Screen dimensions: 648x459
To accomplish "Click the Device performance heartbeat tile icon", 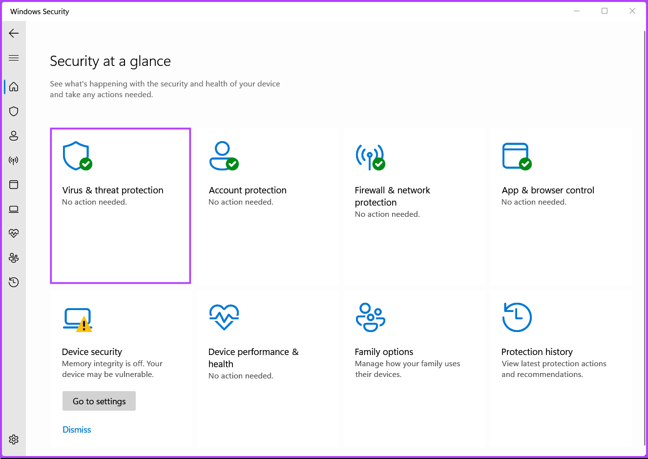I will click(x=224, y=317).
